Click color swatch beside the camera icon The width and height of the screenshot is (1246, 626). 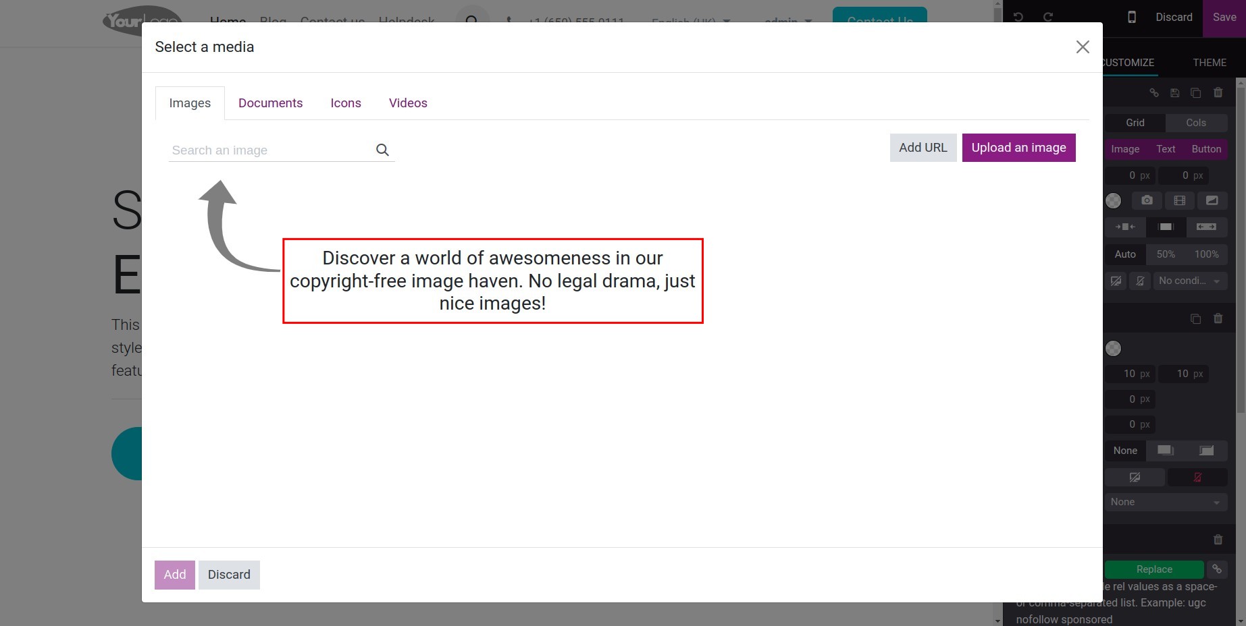pyautogui.click(x=1113, y=200)
